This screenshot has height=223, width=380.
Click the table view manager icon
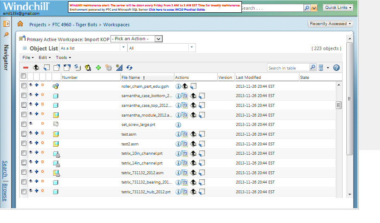coord(321,68)
